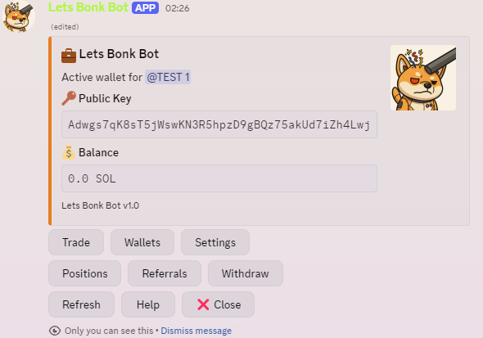Click the Lets Bonk Bot avatar

click(19, 16)
